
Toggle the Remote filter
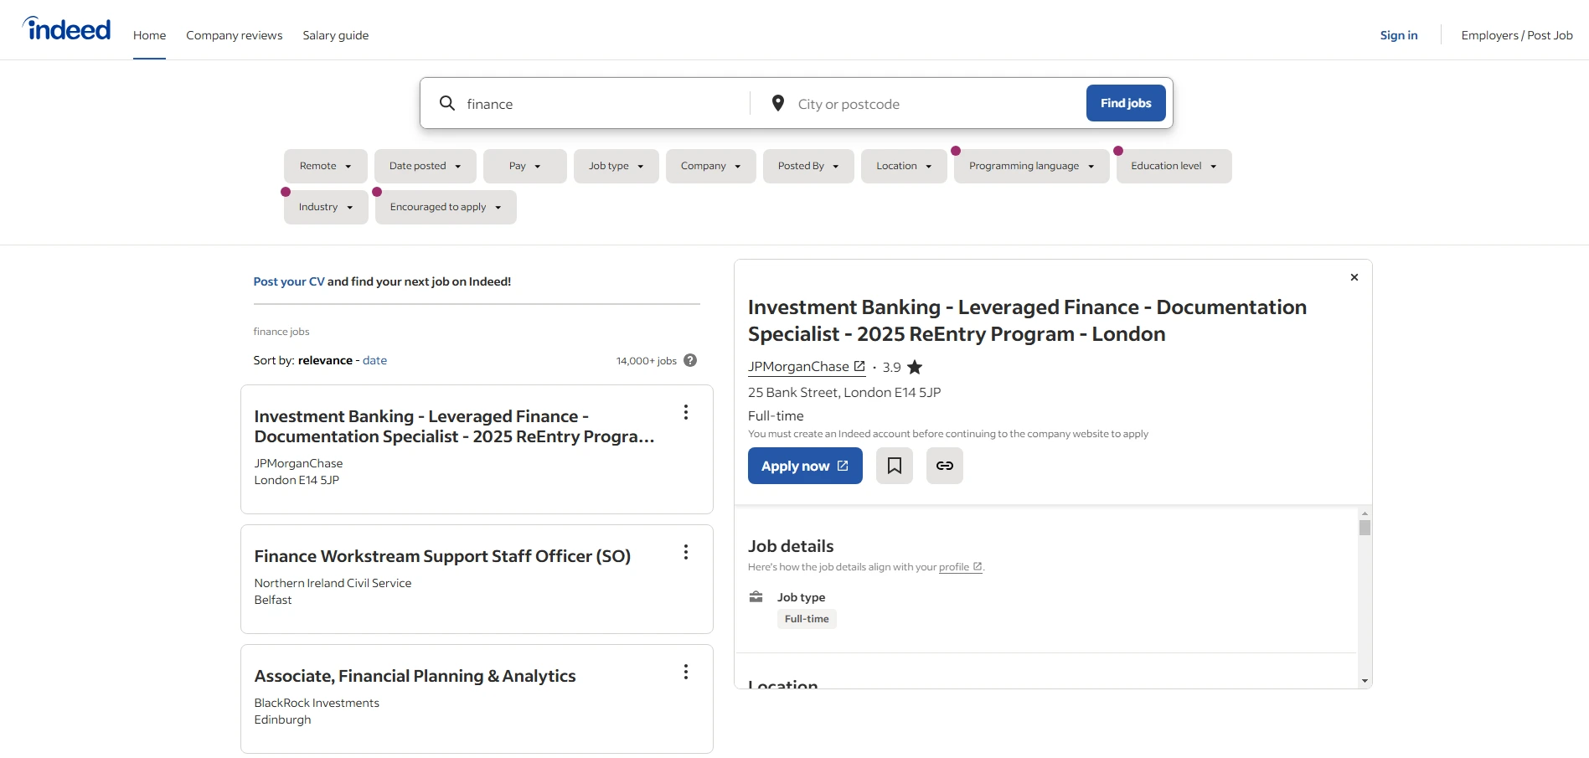[325, 165]
